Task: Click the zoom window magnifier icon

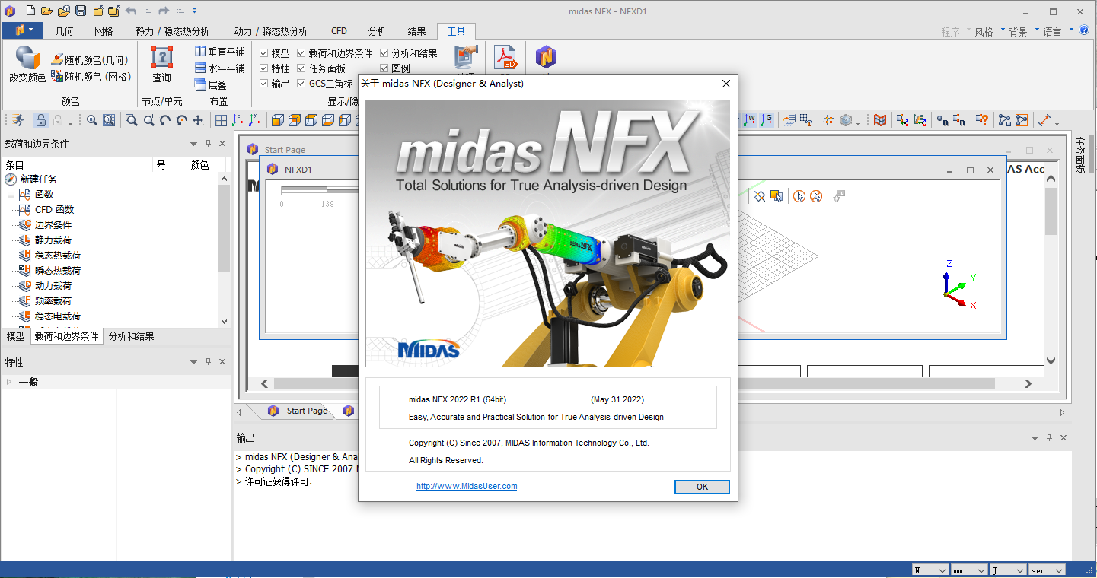Action: (x=132, y=120)
